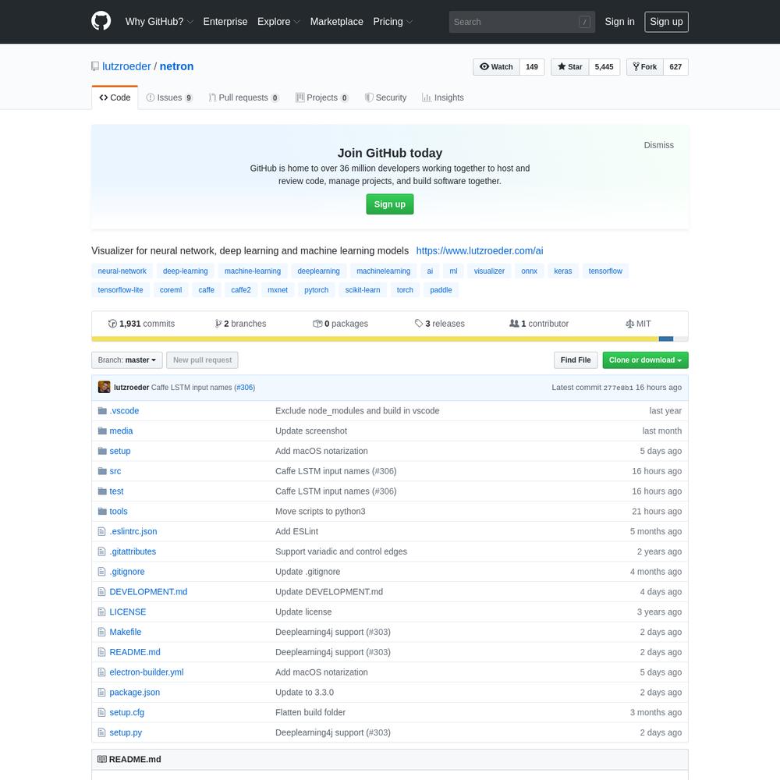Click the README.md file icon in file list
780x780 pixels.
tap(101, 652)
